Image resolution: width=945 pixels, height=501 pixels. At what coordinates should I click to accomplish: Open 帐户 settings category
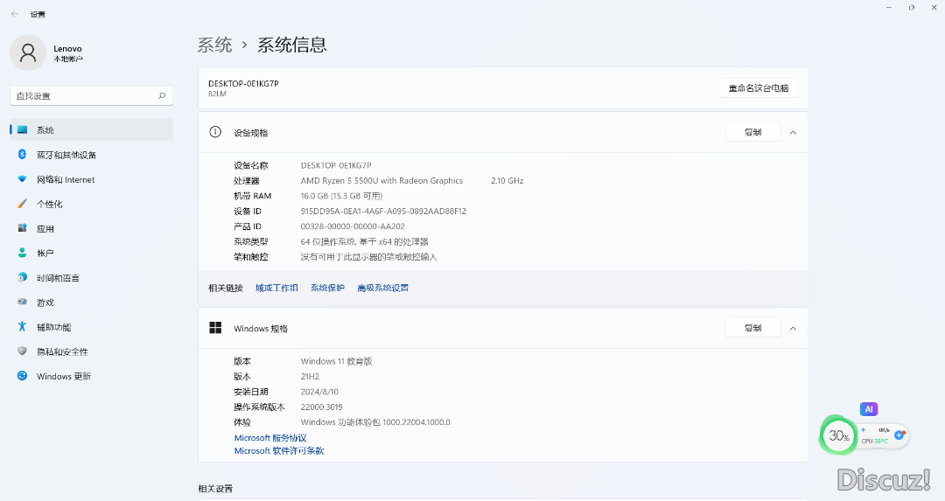coord(92,254)
